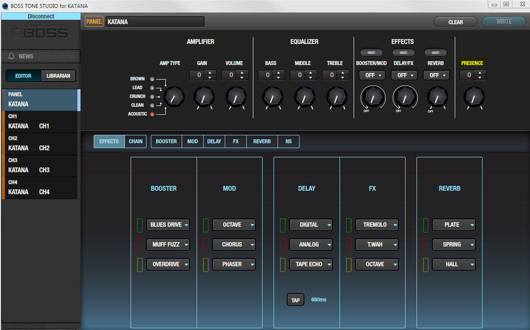Switch to the Editor tab
This screenshot has width=530, height=330.
[x=23, y=76]
